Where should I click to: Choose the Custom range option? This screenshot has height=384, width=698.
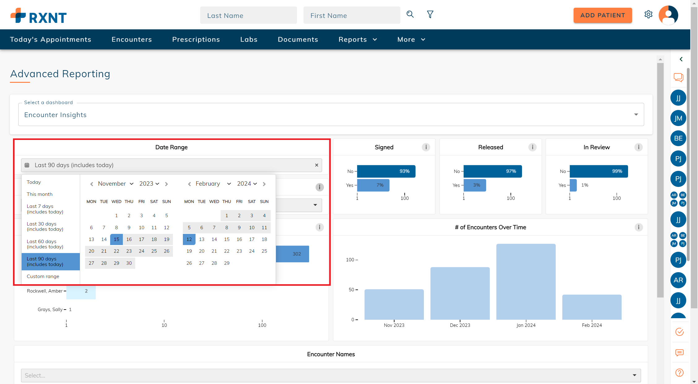point(51,276)
